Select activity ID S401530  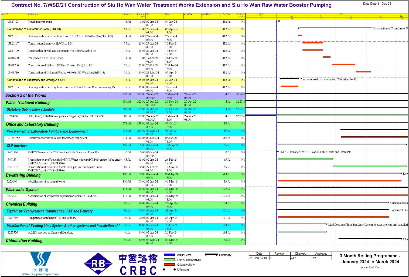tap(13, 152)
